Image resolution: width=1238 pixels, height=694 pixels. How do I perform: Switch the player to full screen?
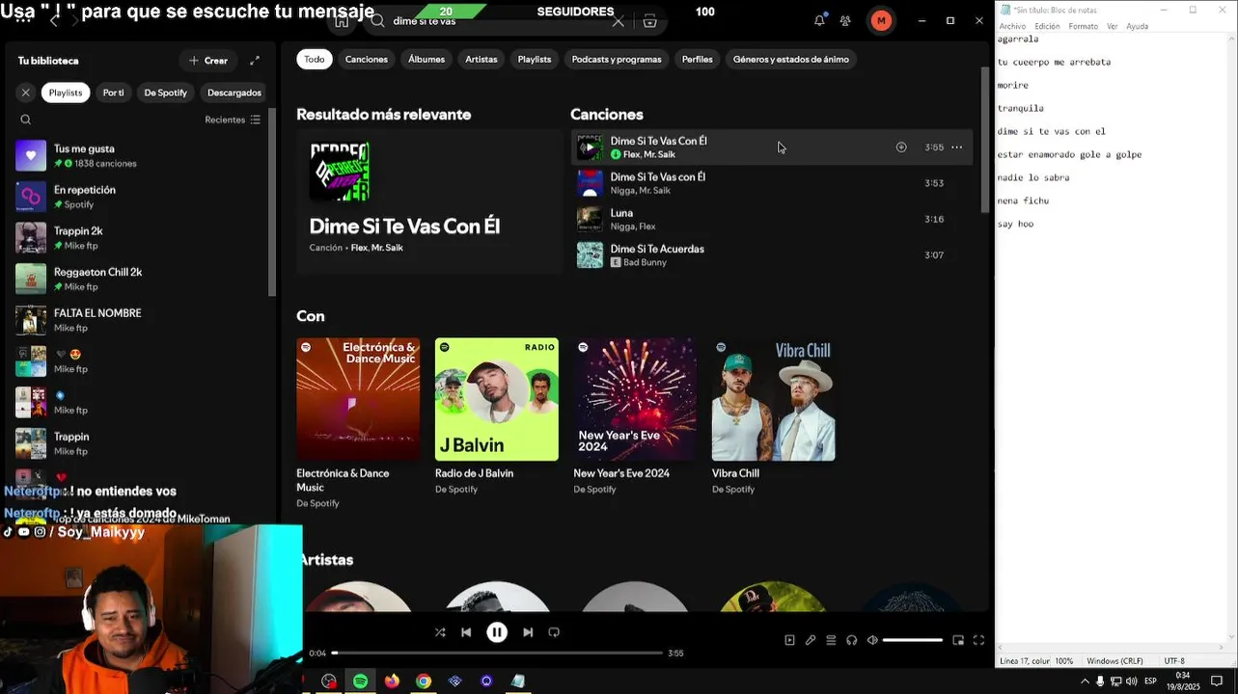click(x=978, y=640)
